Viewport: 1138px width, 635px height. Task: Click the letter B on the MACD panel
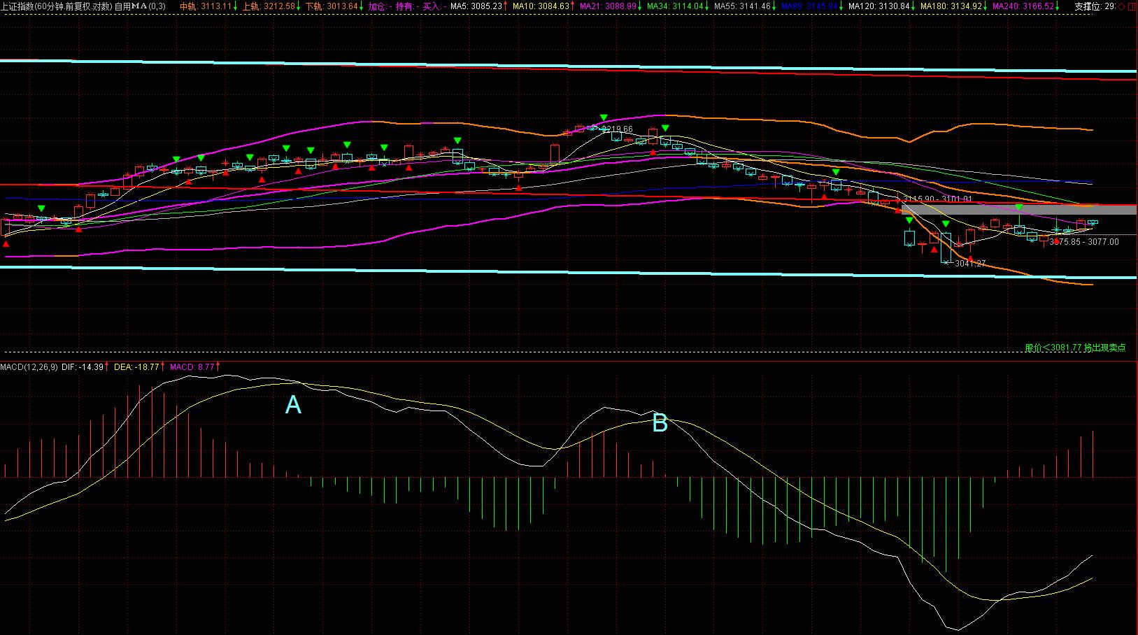point(660,423)
